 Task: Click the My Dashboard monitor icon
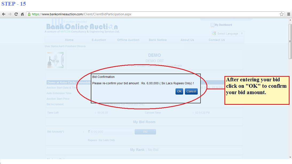point(212,25)
